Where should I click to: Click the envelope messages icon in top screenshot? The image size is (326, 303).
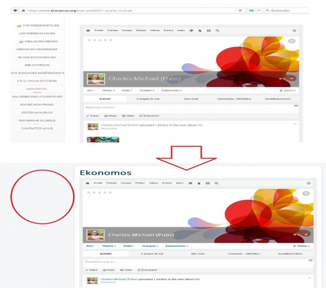coord(209,30)
